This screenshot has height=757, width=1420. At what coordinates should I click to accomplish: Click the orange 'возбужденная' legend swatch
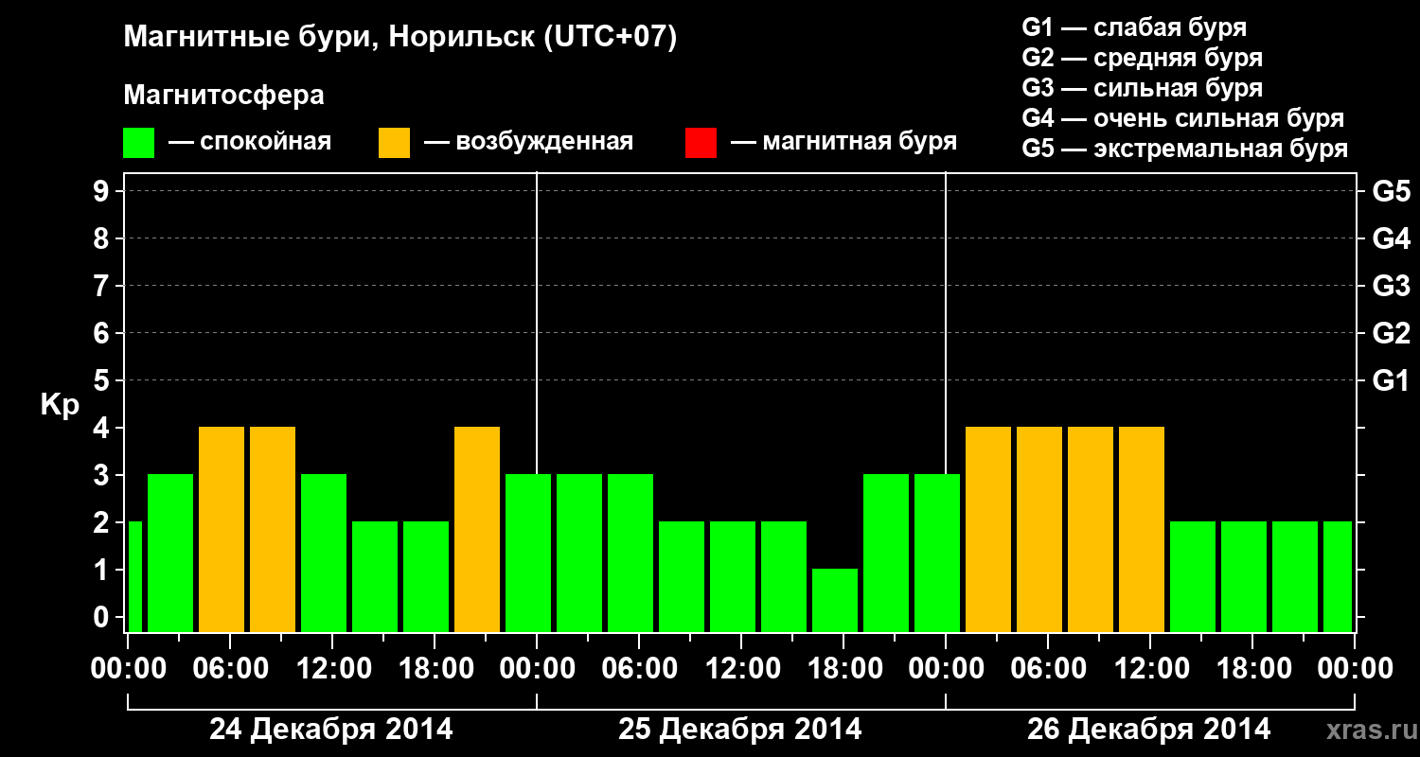(x=395, y=143)
